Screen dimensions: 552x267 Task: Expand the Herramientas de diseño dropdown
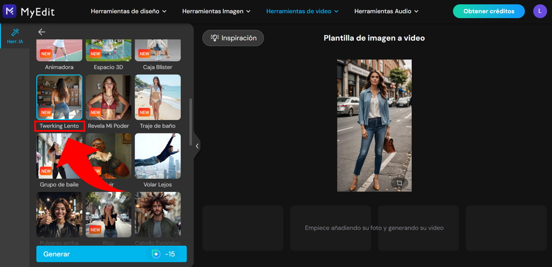128,11
